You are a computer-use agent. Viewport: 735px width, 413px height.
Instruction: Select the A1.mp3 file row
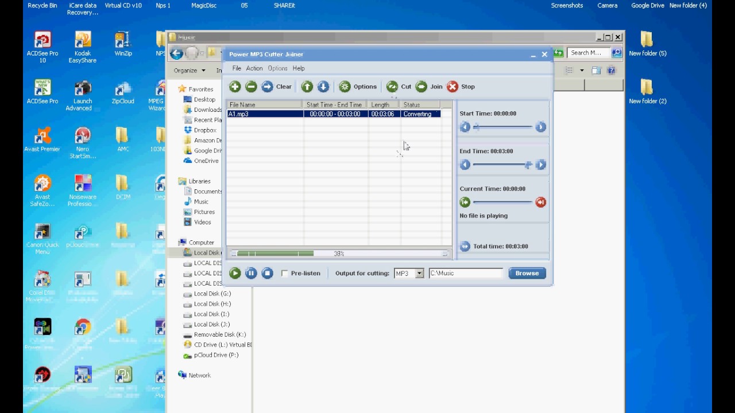click(x=334, y=114)
